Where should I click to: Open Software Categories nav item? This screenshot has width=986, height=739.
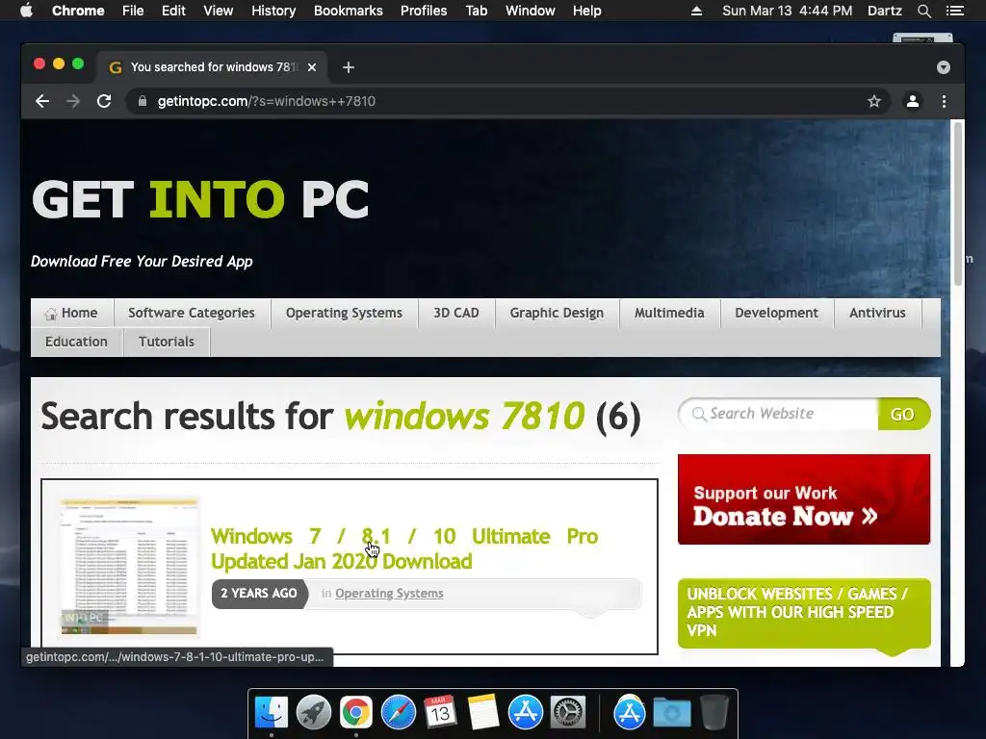[x=192, y=313]
